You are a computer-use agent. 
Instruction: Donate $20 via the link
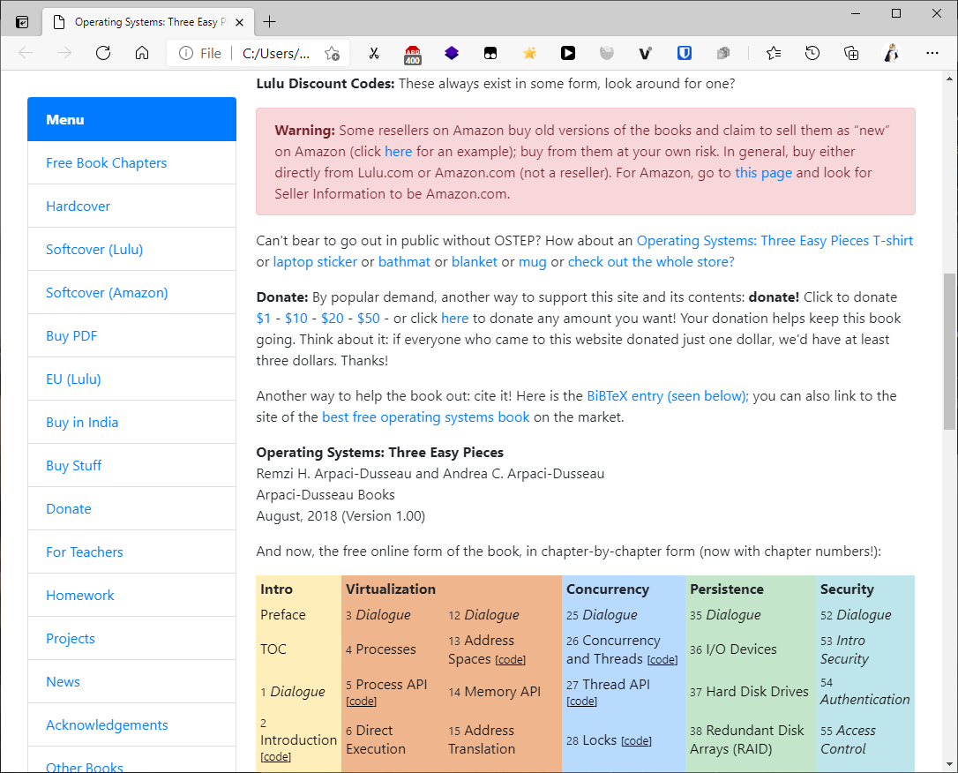click(333, 319)
